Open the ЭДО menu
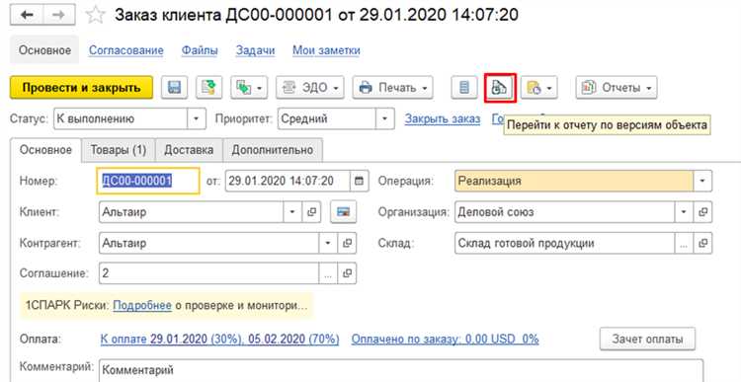 pos(310,87)
